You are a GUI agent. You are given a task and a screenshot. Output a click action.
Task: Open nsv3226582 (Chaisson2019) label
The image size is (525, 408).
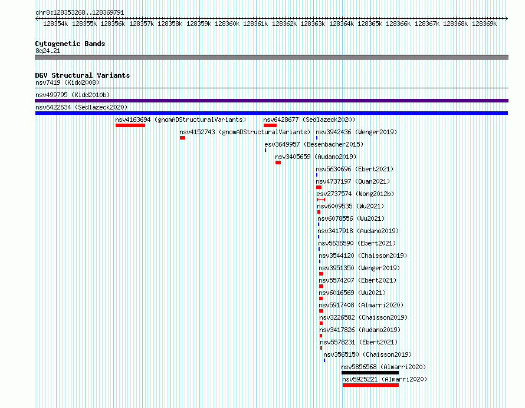pyautogui.click(x=363, y=317)
